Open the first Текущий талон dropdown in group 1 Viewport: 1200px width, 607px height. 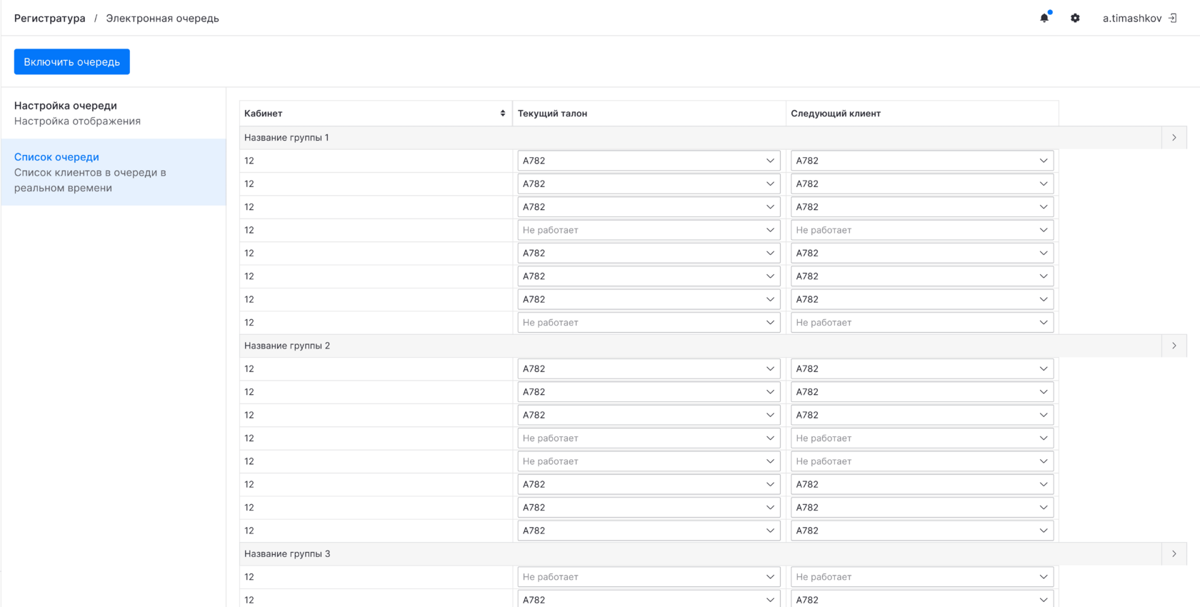648,161
